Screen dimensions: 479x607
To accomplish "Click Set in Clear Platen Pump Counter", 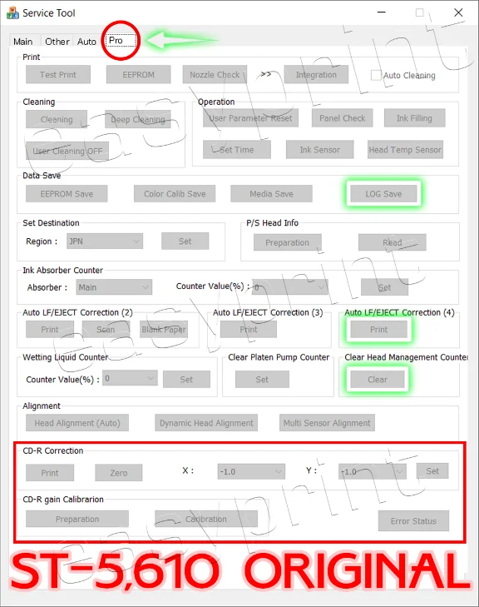I will (x=262, y=380).
